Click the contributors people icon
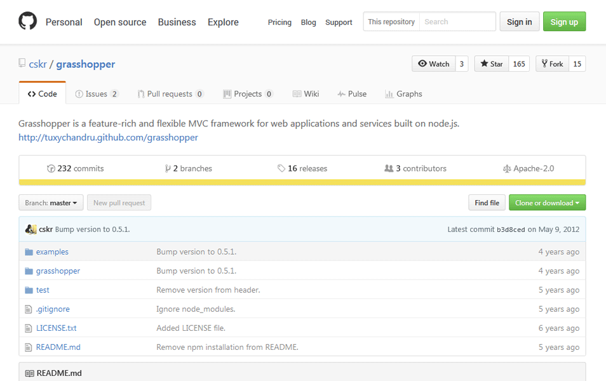The width and height of the screenshot is (606, 381). [x=389, y=168]
